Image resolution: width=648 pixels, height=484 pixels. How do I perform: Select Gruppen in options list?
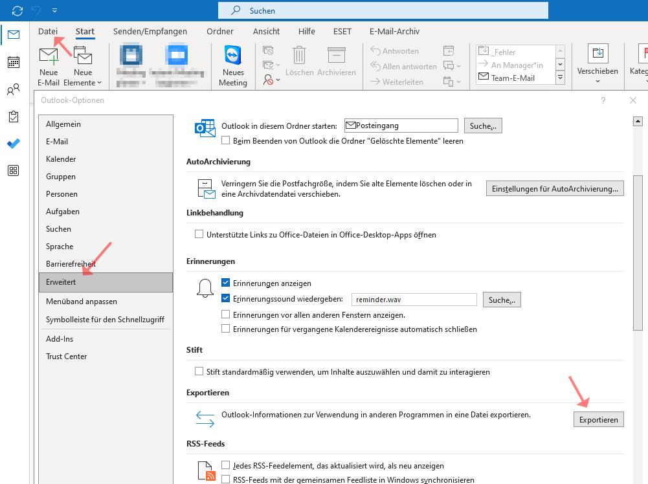pos(106,177)
